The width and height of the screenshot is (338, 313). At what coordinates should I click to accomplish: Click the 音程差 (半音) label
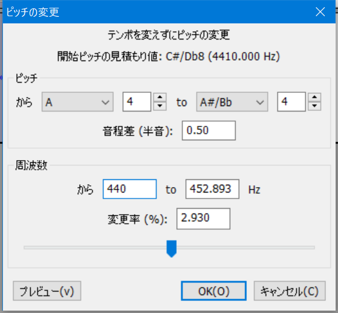coord(137,131)
